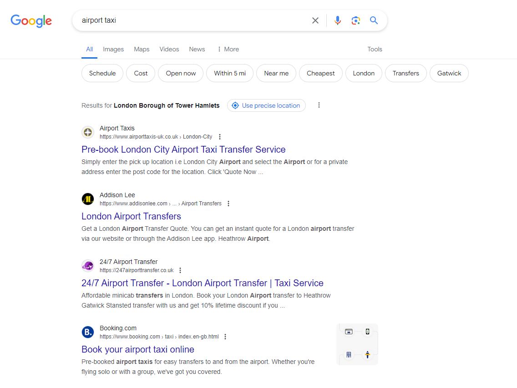517x388 pixels.
Task: Select the All results tab
Action: [89, 50]
